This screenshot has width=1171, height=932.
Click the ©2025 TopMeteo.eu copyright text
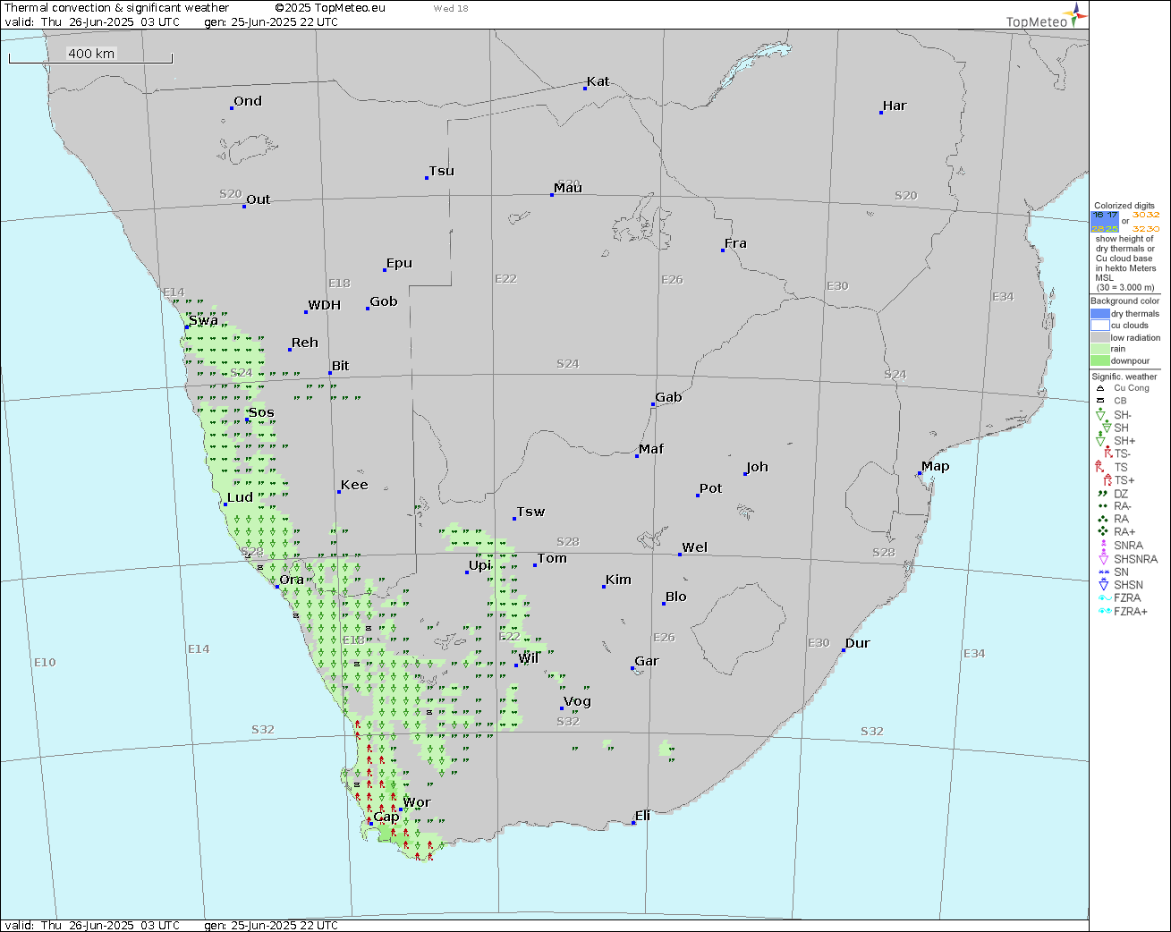pos(330,8)
